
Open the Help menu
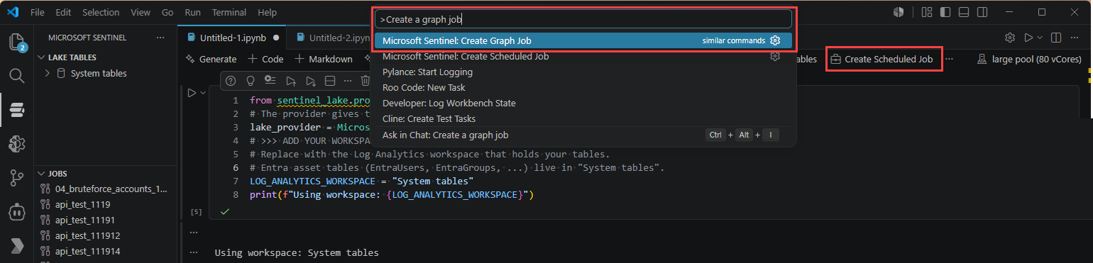267,12
